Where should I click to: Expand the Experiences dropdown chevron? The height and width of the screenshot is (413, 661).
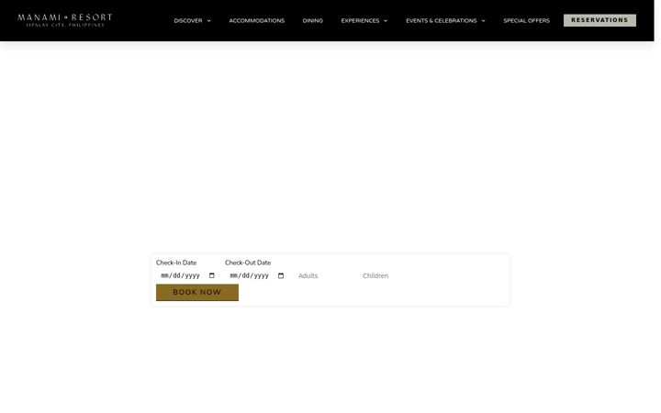pos(386,20)
